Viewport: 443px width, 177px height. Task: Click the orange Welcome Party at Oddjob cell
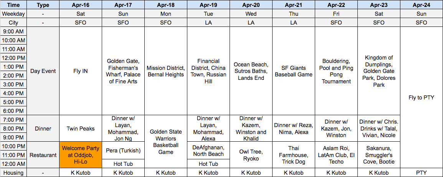(81, 155)
